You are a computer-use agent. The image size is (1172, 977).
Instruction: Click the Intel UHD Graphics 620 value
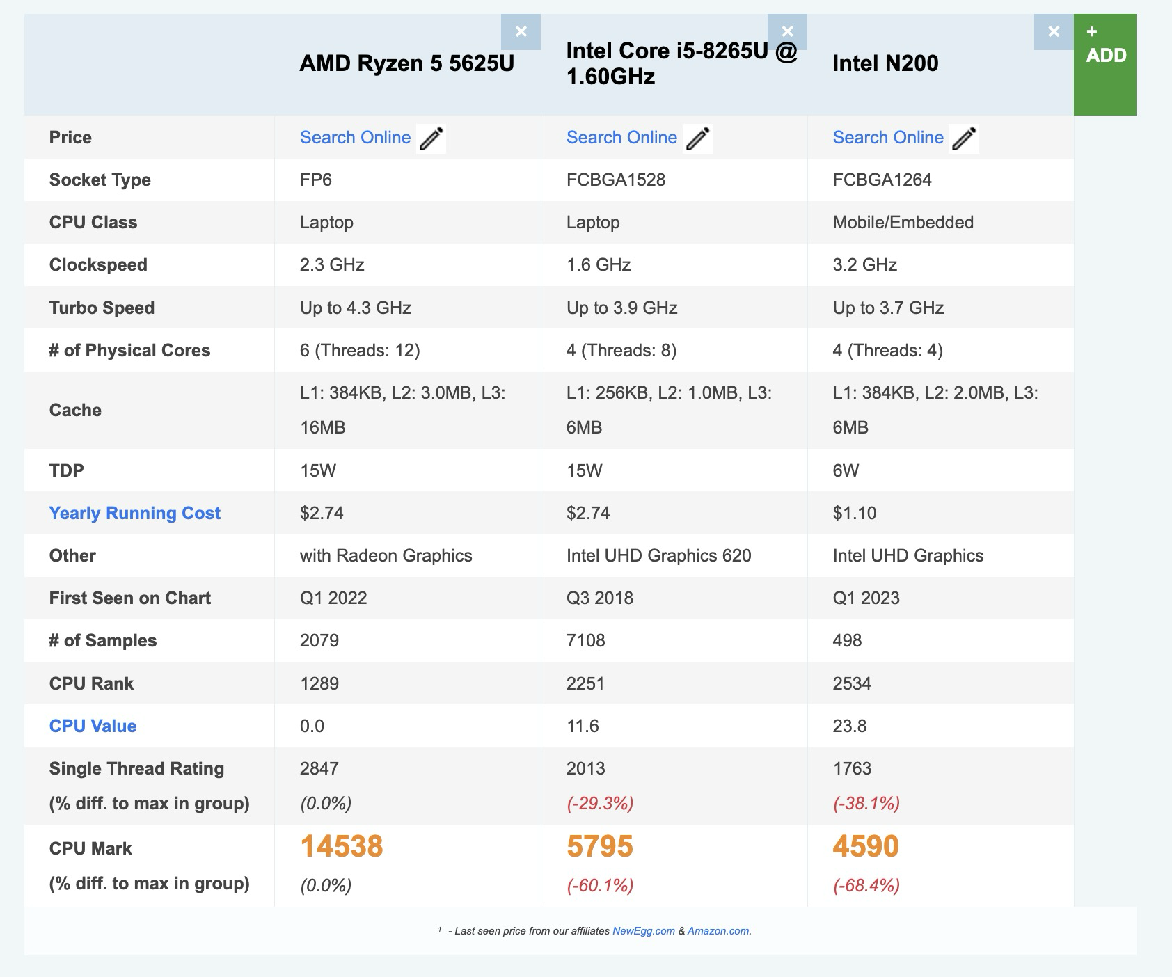pyautogui.click(x=659, y=555)
